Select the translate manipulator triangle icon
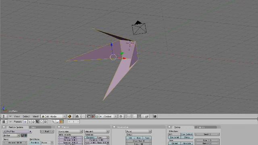This screenshot has width=258, height=145. coord(93,116)
